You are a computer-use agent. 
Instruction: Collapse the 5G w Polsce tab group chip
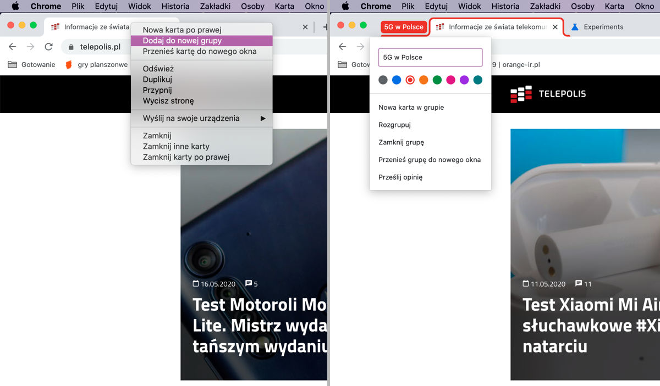(x=404, y=27)
